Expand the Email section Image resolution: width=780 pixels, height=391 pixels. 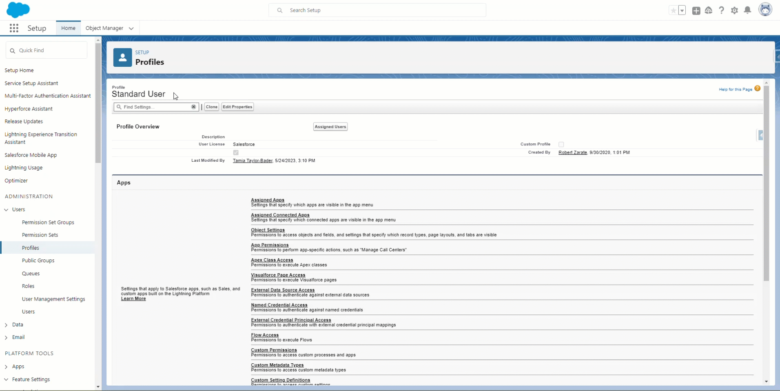point(6,338)
